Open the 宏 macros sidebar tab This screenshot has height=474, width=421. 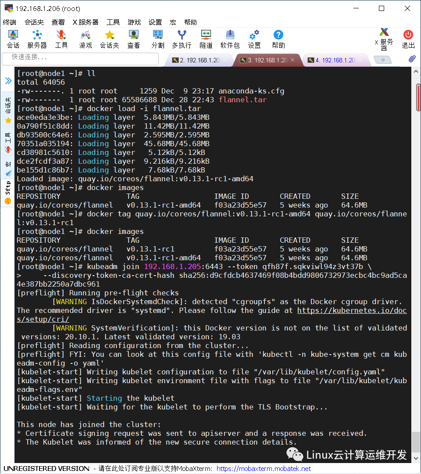click(x=8, y=169)
